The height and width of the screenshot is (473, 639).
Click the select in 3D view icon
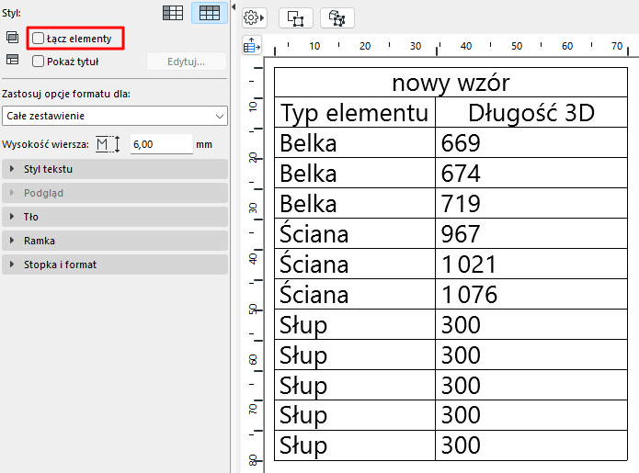337,18
